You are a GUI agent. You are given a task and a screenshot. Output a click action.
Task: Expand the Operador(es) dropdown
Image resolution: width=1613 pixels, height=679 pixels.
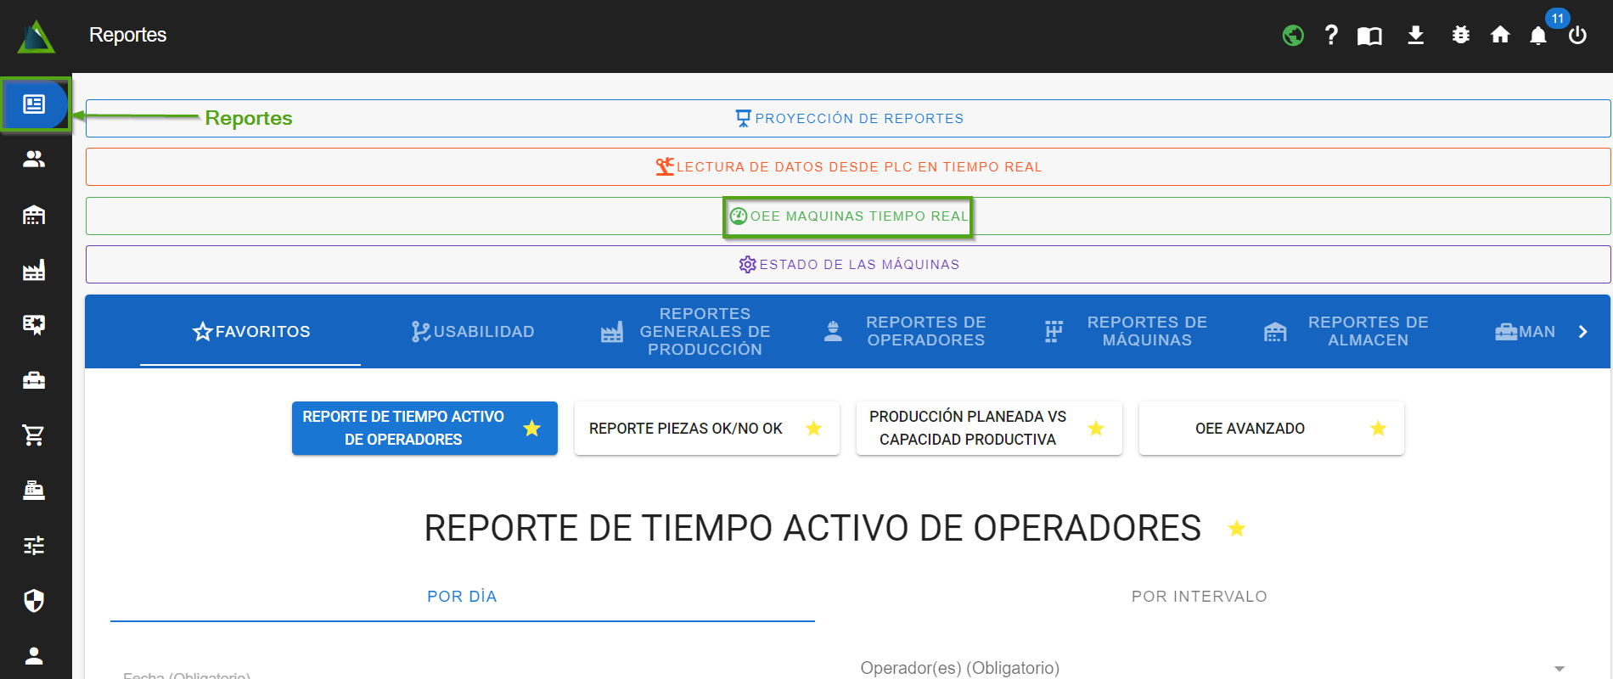click(x=1559, y=669)
